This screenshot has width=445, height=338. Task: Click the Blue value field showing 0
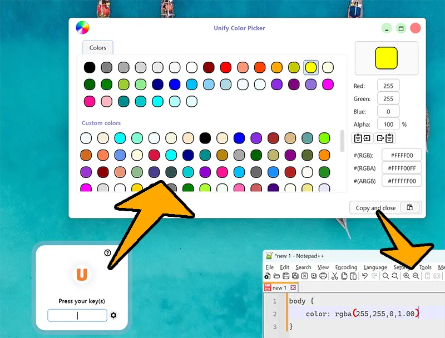click(388, 111)
